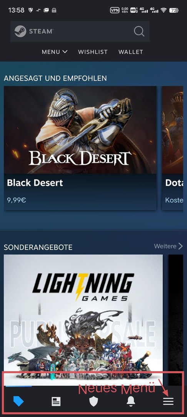The height and width of the screenshot is (417, 187).
Task: Tap the battery indicator in status bar
Action: point(174,10)
